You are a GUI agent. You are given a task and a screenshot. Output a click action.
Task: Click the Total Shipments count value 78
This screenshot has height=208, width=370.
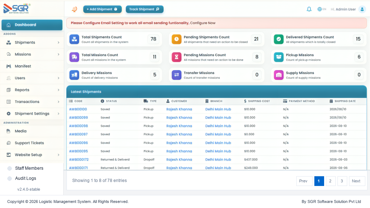[x=153, y=39]
